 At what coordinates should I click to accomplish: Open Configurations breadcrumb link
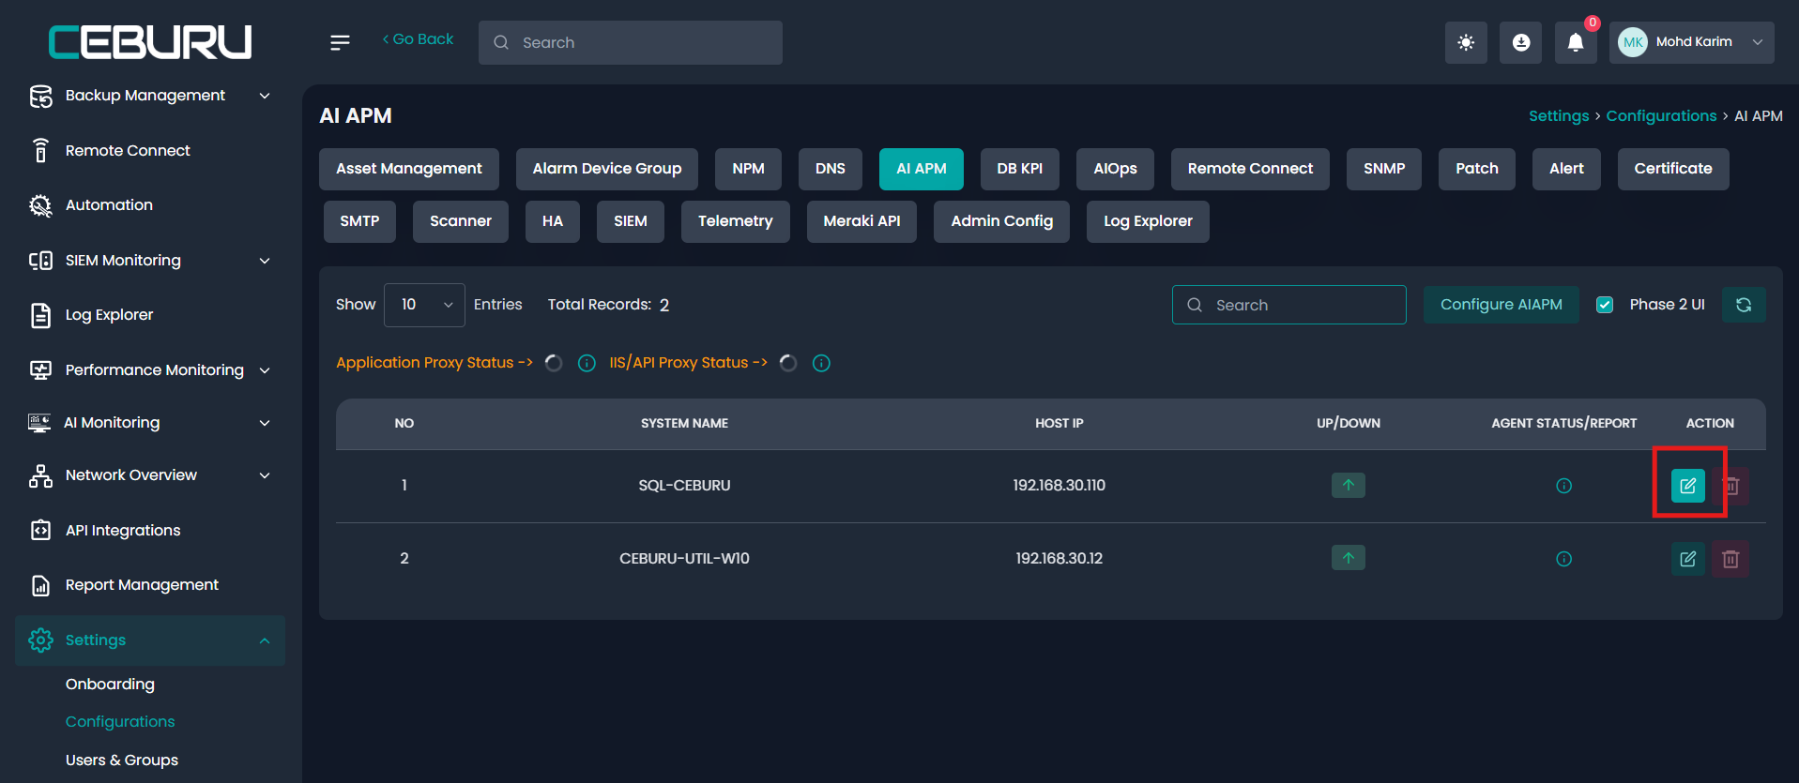point(1661,116)
